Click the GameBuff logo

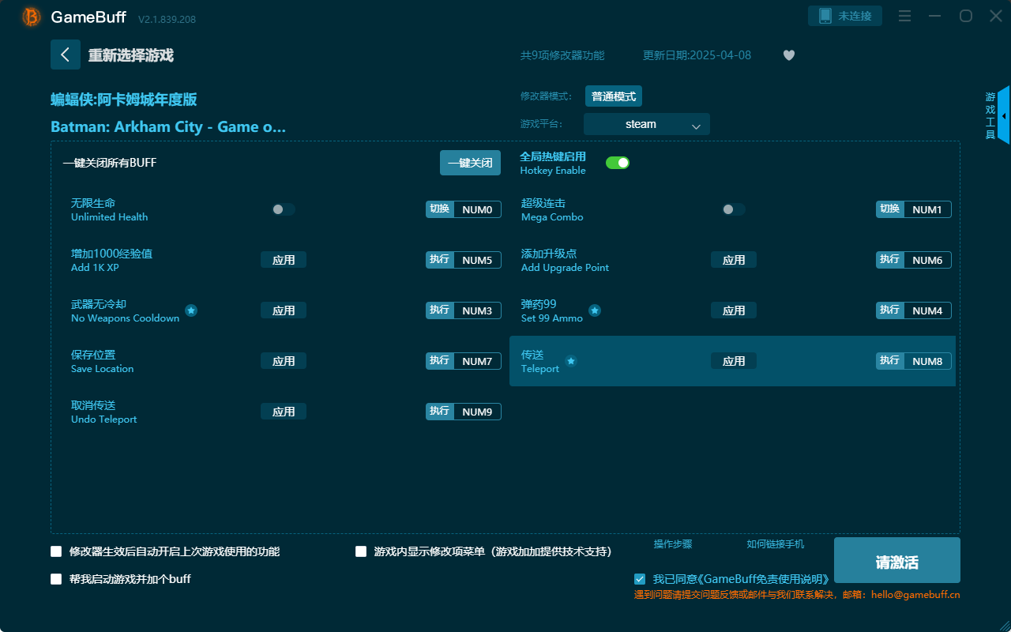[30, 16]
